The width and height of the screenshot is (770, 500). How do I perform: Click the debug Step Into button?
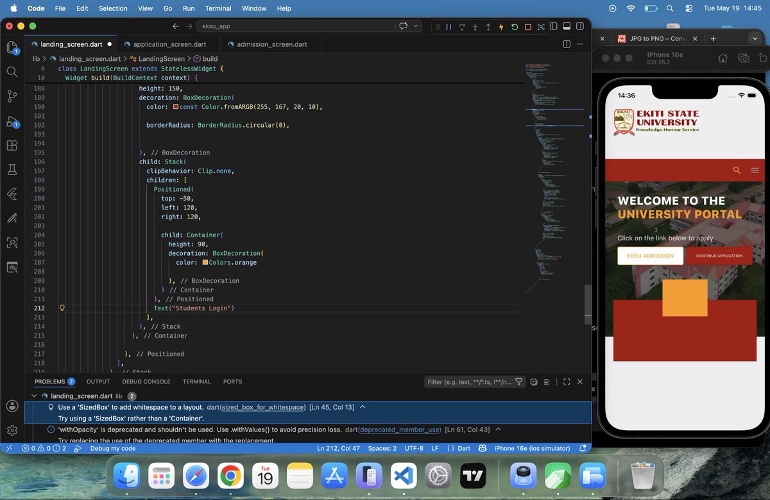point(475,26)
